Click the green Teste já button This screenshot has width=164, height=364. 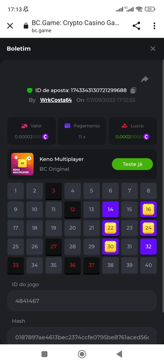click(132, 164)
